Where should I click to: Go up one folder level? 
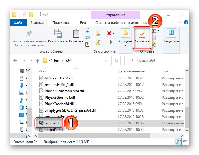[38, 61]
